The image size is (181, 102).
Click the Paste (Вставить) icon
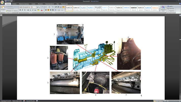pos(3,8)
